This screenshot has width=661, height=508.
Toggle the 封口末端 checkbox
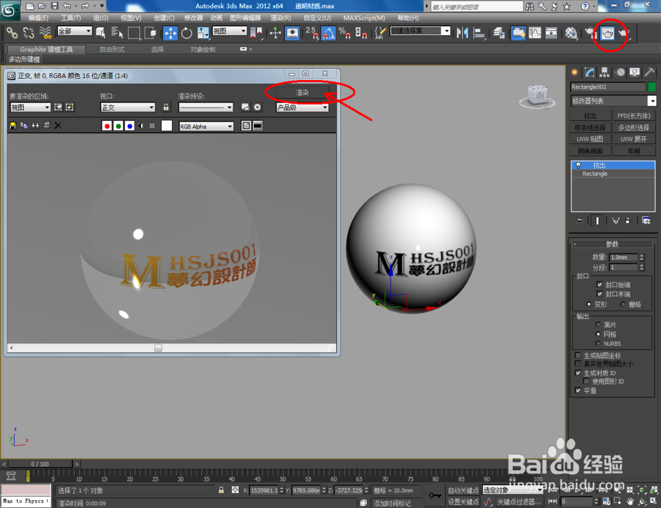[x=600, y=294]
